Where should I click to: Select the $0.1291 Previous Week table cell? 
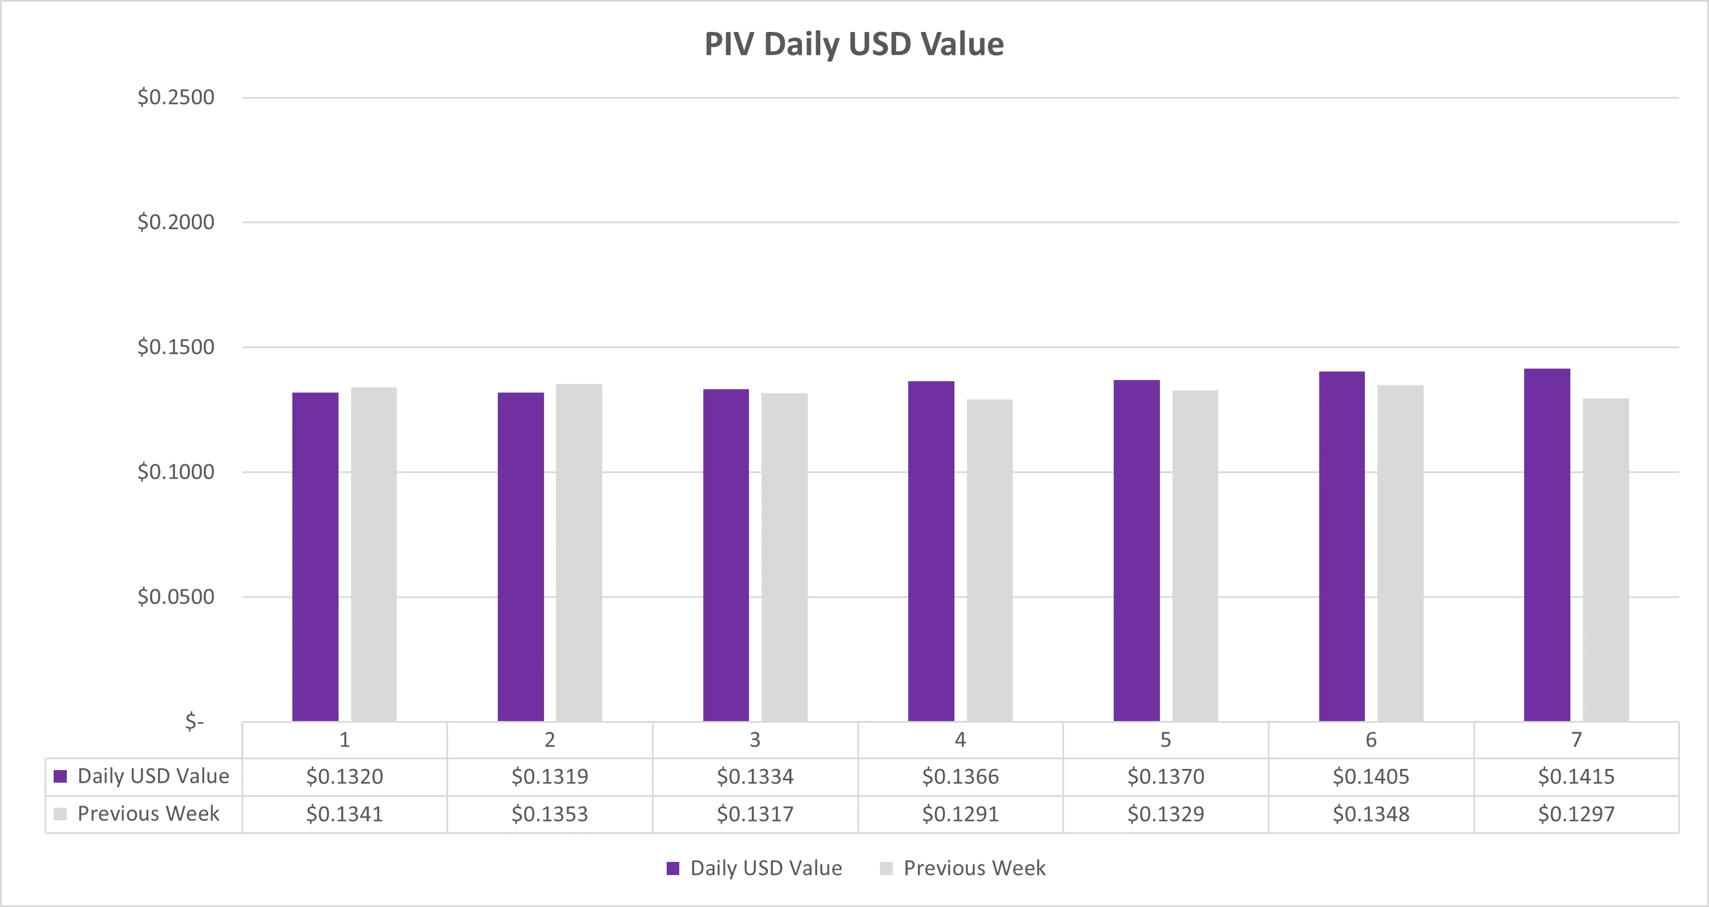(960, 814)
